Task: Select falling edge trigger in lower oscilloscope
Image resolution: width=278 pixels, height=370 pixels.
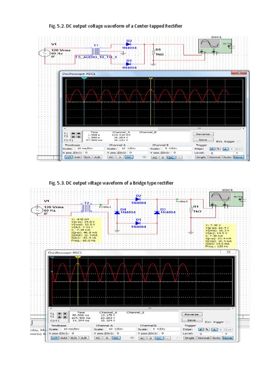Action: pos(207,330)
